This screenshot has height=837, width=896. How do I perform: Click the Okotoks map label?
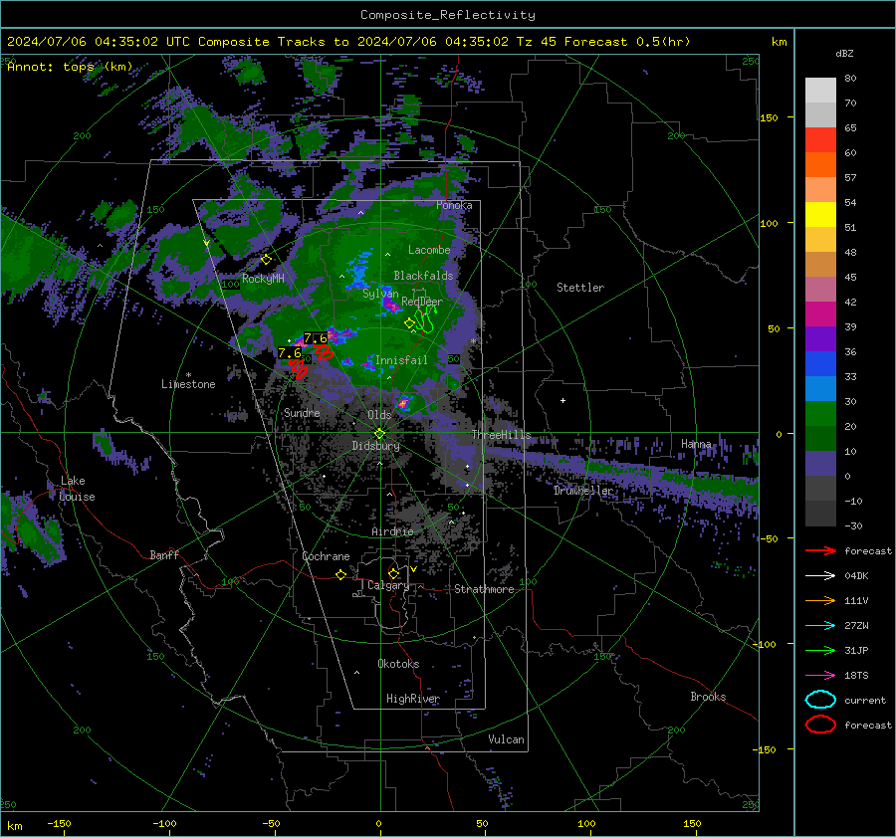tap(398, 663)
